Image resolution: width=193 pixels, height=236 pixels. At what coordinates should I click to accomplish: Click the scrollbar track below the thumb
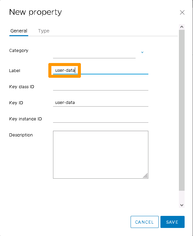182,196
